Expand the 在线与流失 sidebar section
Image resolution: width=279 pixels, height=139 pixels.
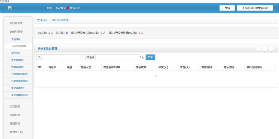pyautogui.click(x=16, y=23)
